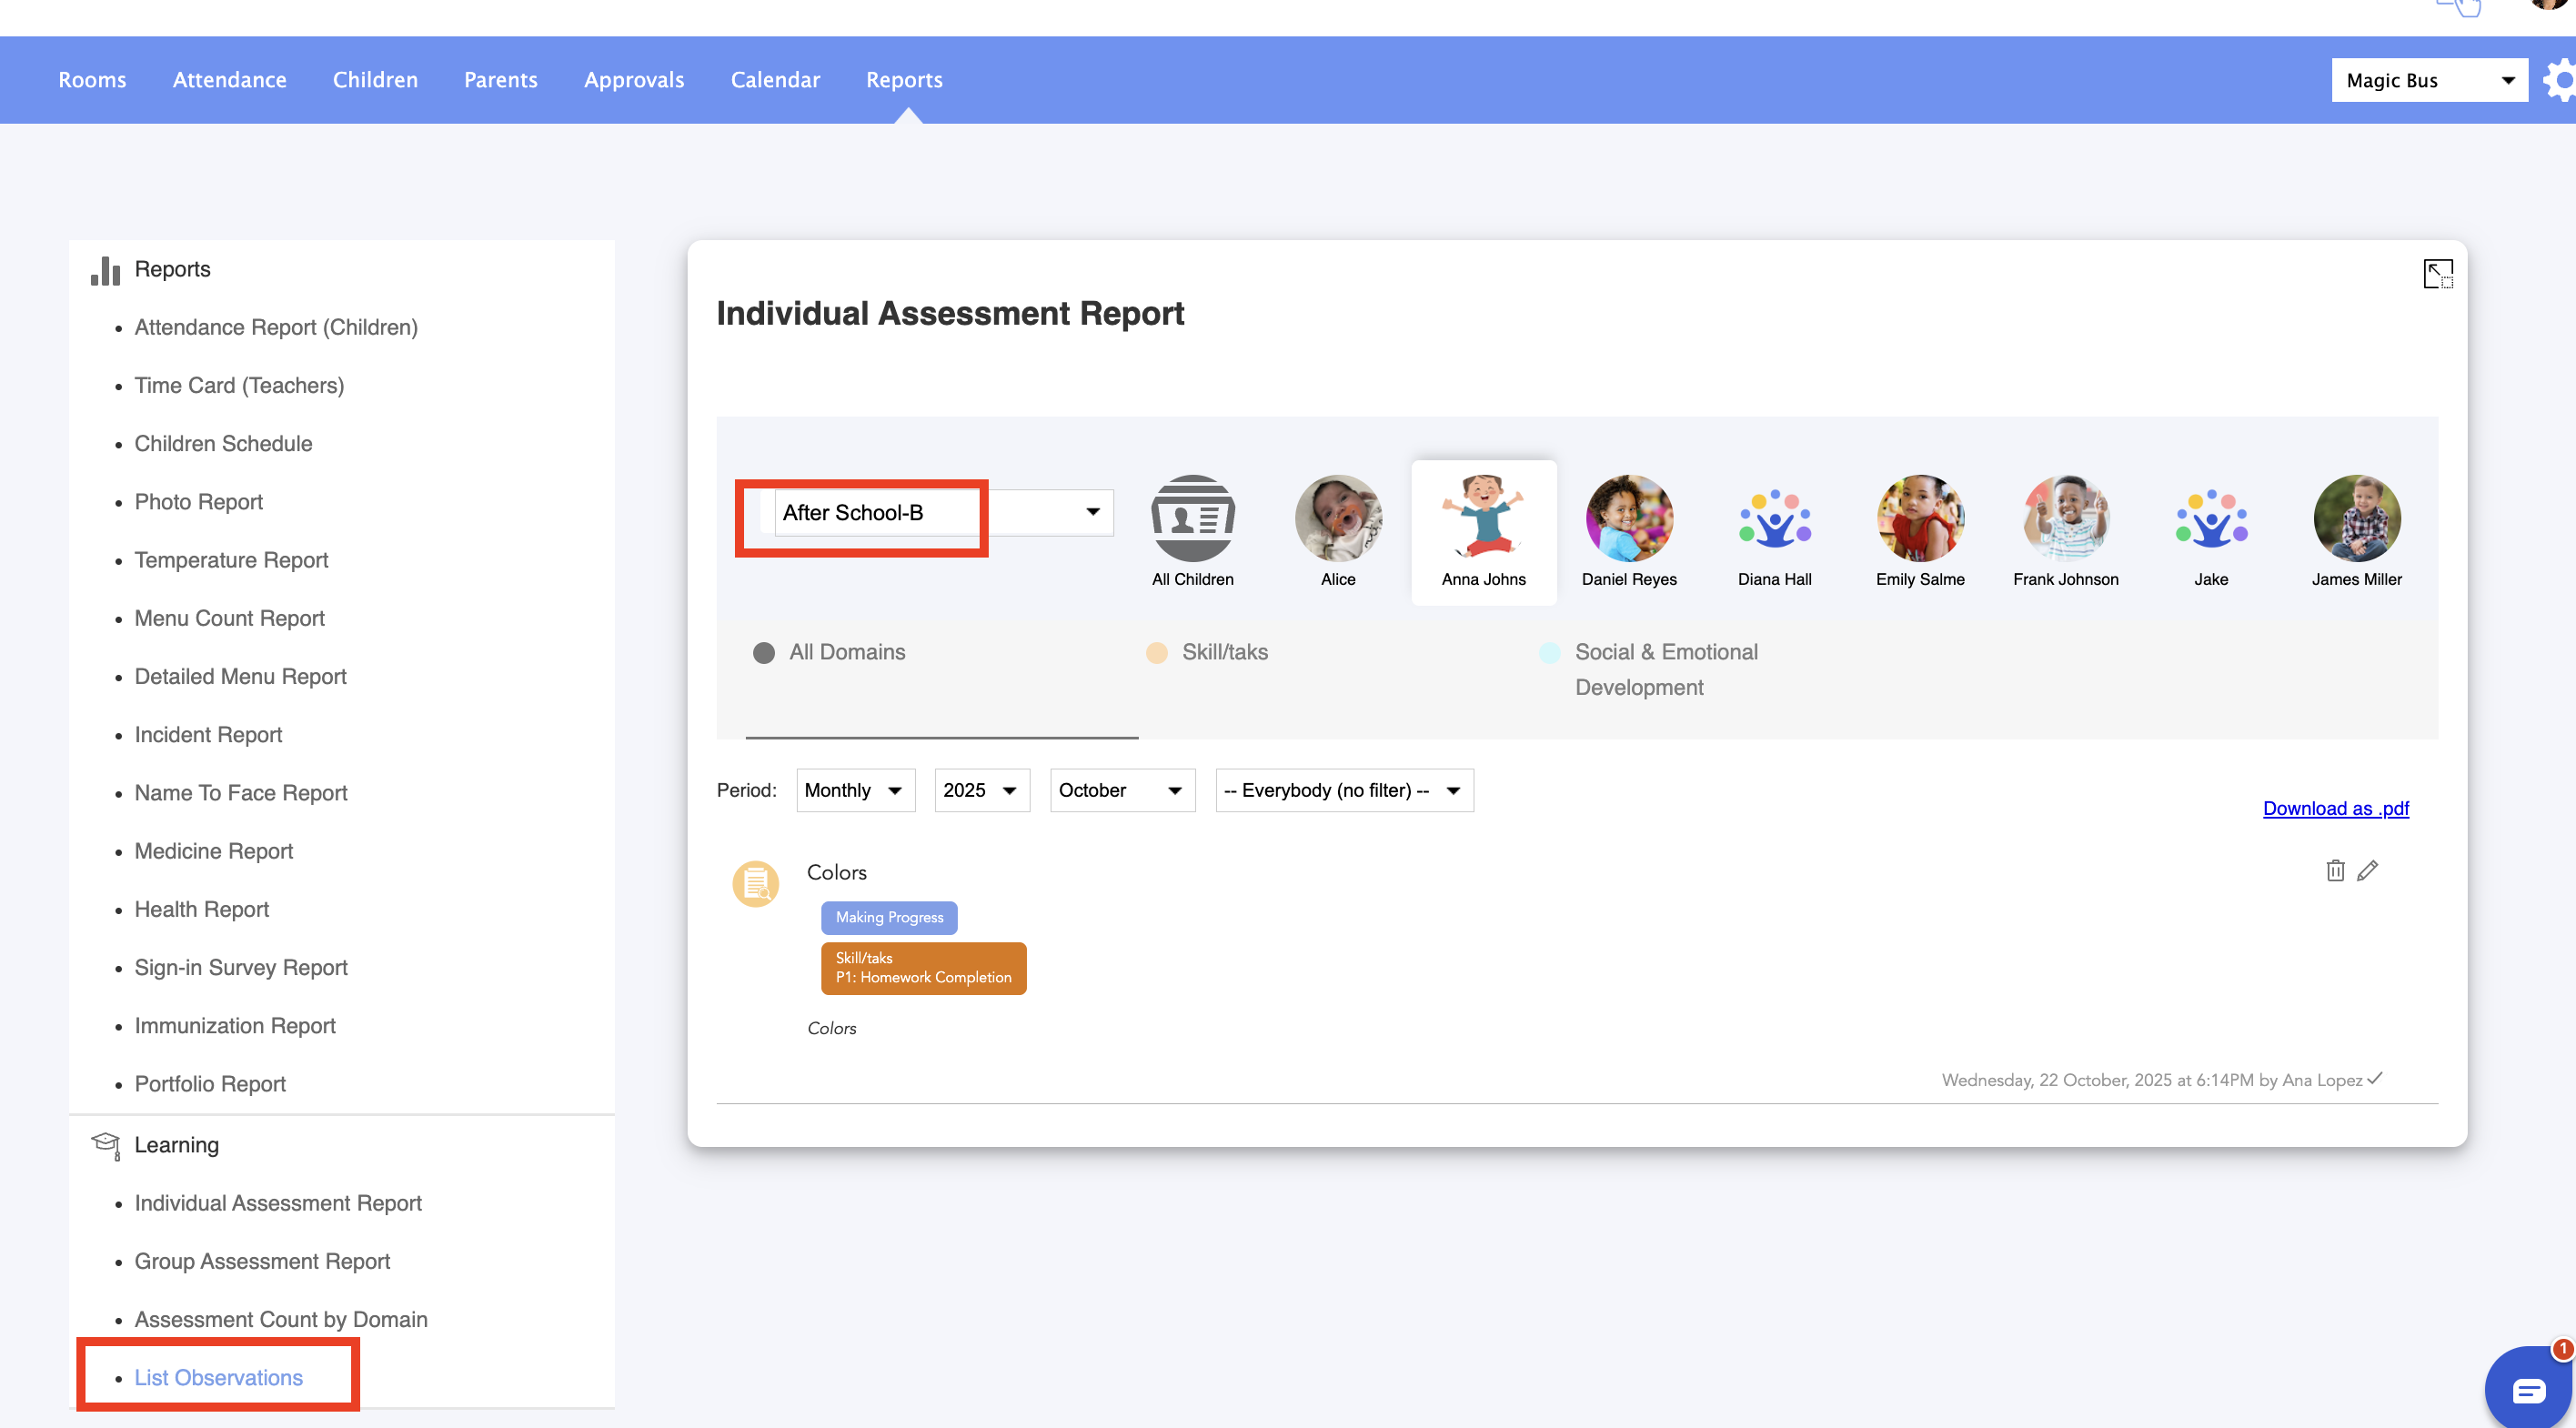Open the Attendance tab in navigation
The width and height of the screenshot is (2576, 1428).
tap(229, 80)
